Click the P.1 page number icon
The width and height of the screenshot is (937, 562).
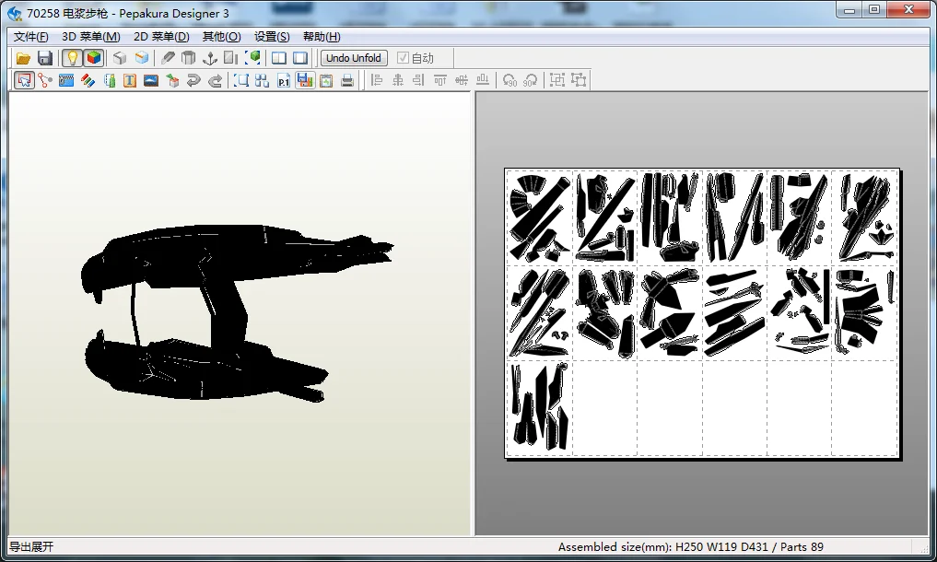point(284,80)
